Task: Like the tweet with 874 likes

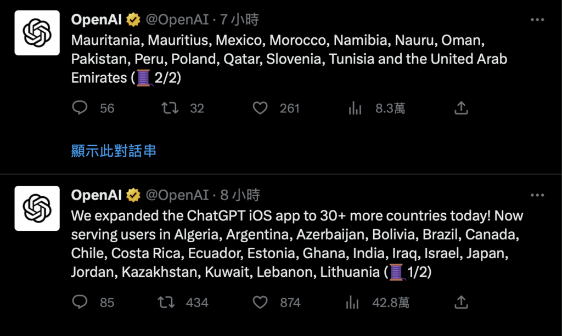Action: coord(260,303)
